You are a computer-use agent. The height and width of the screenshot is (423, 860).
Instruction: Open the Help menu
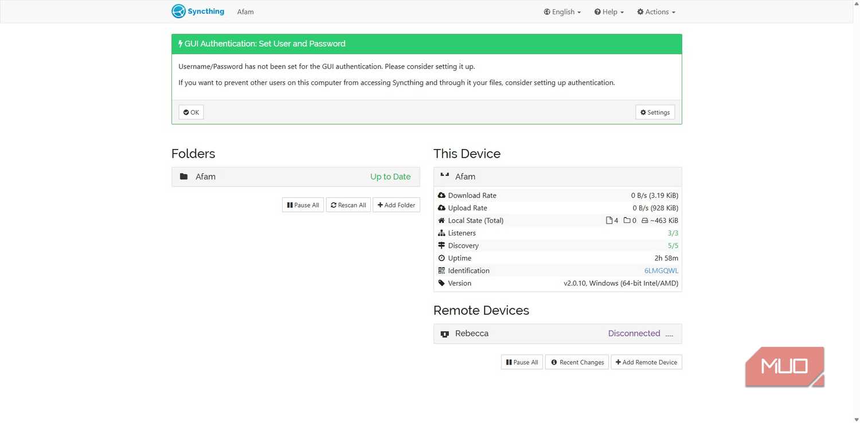pyautogui.click(x=609, y=11)
